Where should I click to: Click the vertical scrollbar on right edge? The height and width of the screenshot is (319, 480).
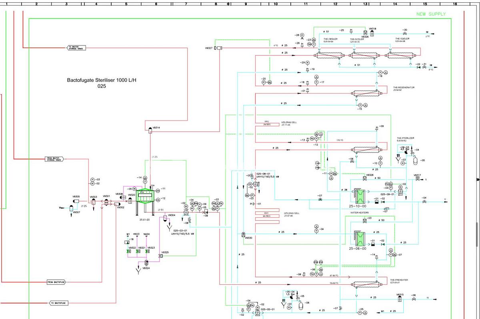click(x=476, y=236)
